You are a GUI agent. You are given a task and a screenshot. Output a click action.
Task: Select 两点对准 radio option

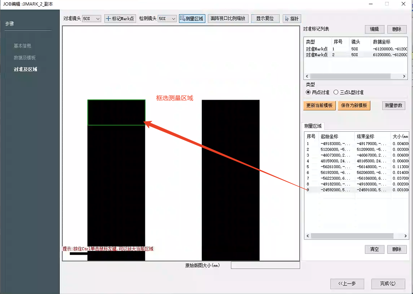tap(308, 92)
